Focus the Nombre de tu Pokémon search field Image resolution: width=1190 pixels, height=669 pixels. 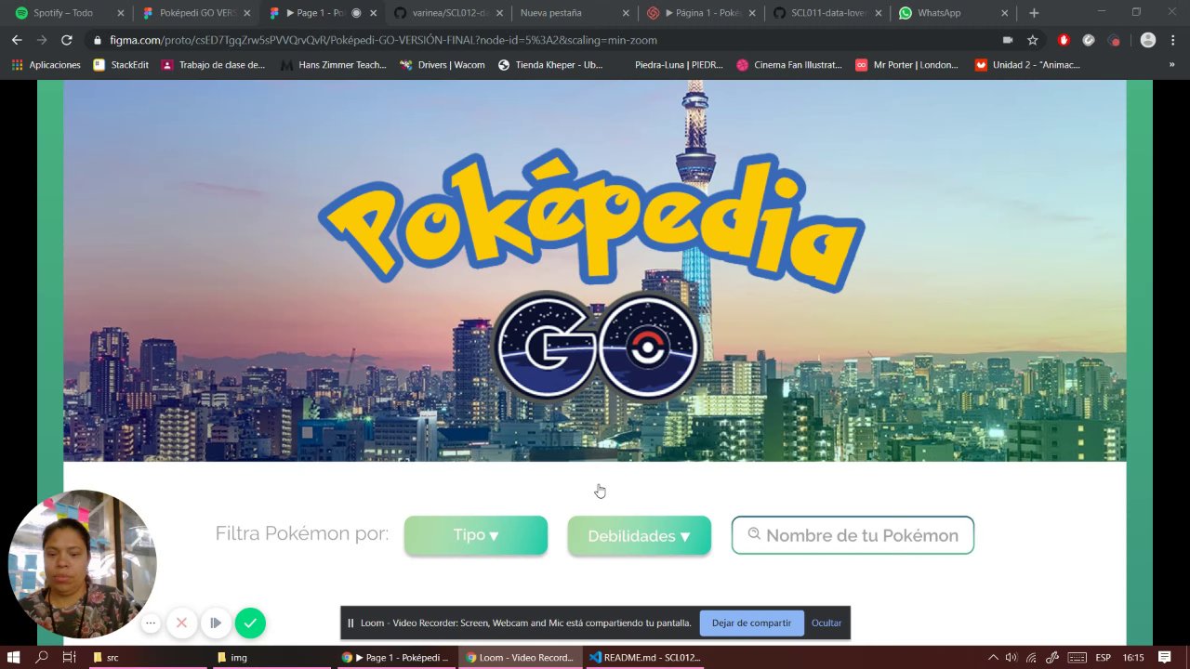tap(853, 535)
